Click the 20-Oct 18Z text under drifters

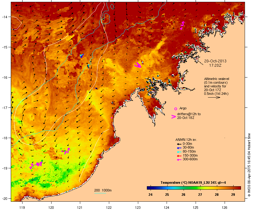(x=185, y=118)
